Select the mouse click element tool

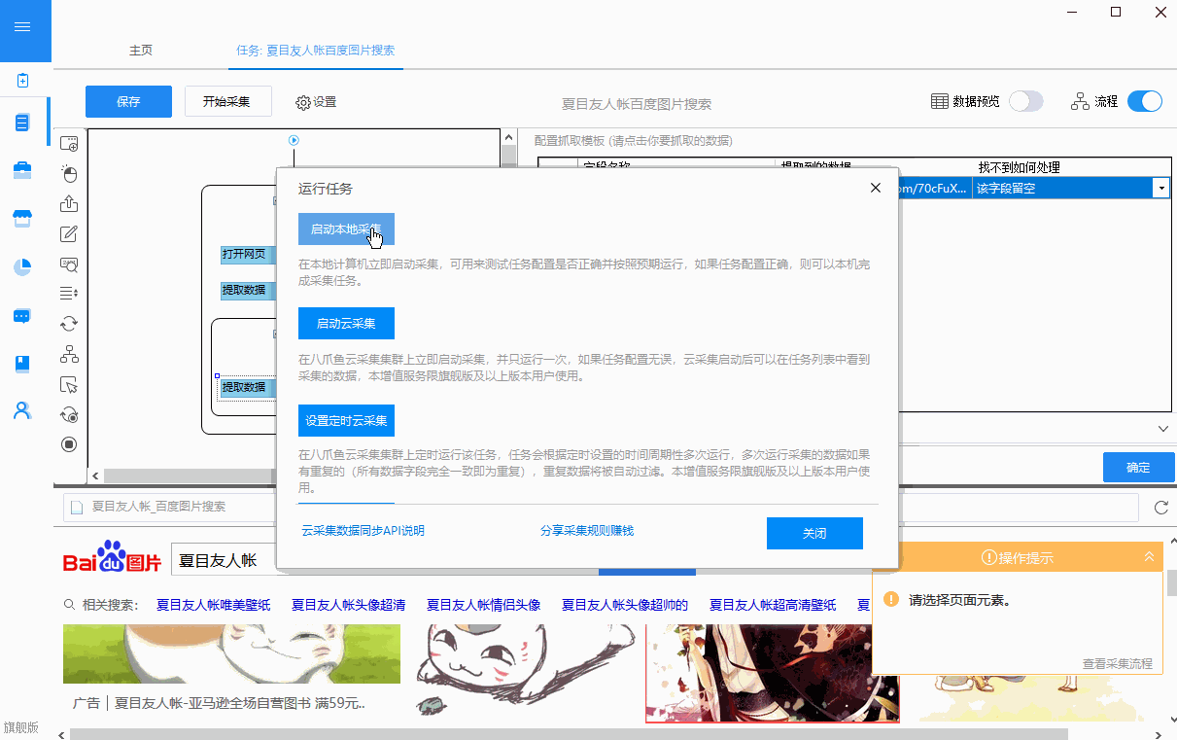pyautogui.click(x=69, y=174)
